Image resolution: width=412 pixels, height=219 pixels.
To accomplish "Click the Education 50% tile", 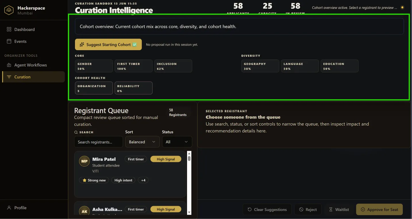I will [339, 66].
